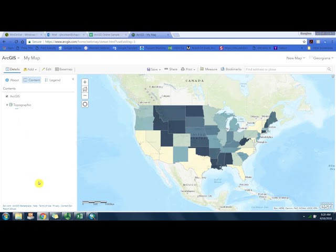Open a new browser tab

click(176, 35)
